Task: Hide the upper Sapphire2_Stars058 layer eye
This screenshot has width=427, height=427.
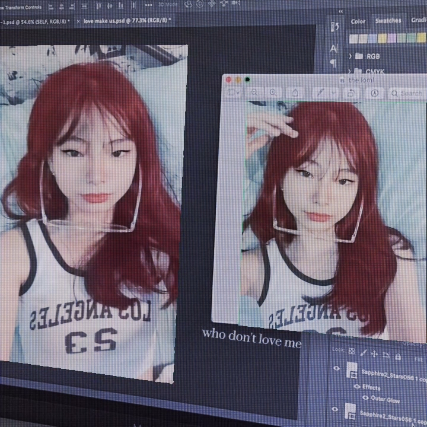Action: 337,368
